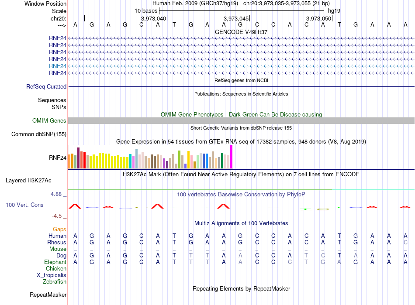This screenshot has width=415, height=305.
Task: Click the light-blue RNF24 transcript label
Action: coord(57,66)
